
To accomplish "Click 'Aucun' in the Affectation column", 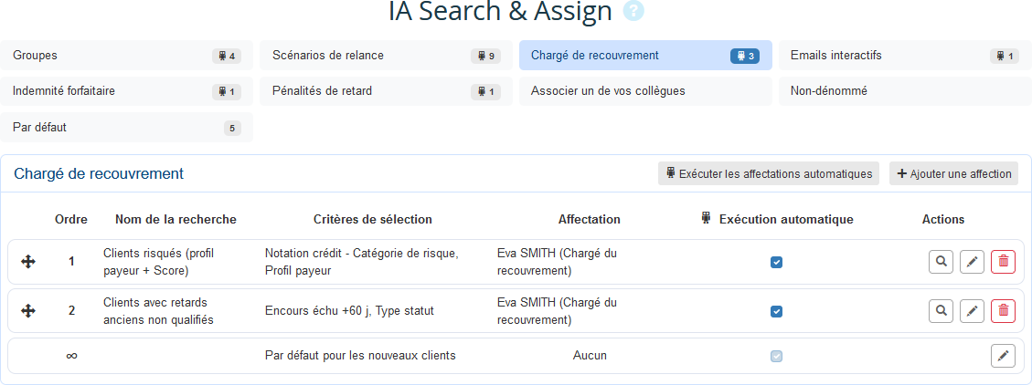I will pyautogui.click(x=590, y=356).
